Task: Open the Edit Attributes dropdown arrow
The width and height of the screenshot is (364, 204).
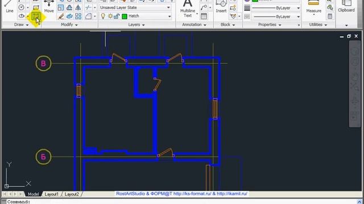Action: pos(239,16)
